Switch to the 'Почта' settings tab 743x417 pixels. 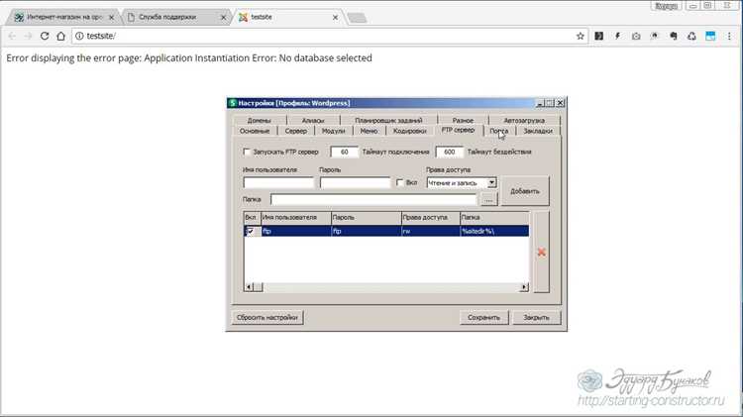tap(499, 131)
